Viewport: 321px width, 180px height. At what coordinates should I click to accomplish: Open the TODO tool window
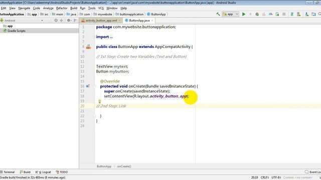point(62,172)
